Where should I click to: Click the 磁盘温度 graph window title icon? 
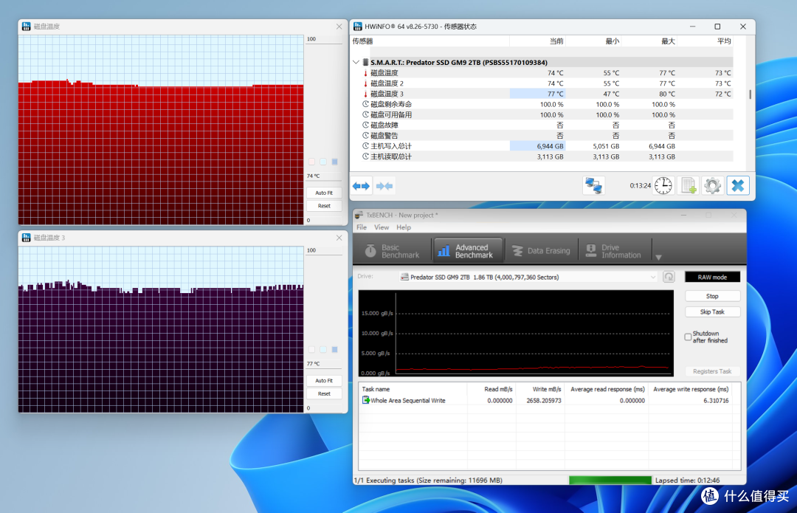point(27,26)
